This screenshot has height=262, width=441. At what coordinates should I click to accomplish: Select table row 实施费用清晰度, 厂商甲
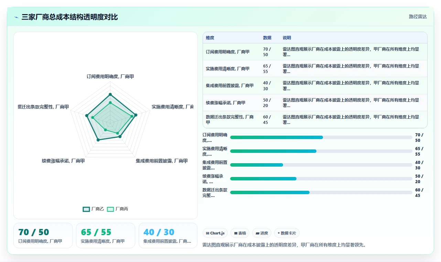coord(315,69)
